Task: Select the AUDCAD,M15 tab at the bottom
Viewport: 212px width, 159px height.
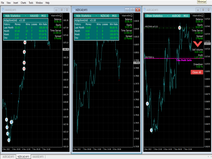Action: pyautogui.click(x=8, y=156)
